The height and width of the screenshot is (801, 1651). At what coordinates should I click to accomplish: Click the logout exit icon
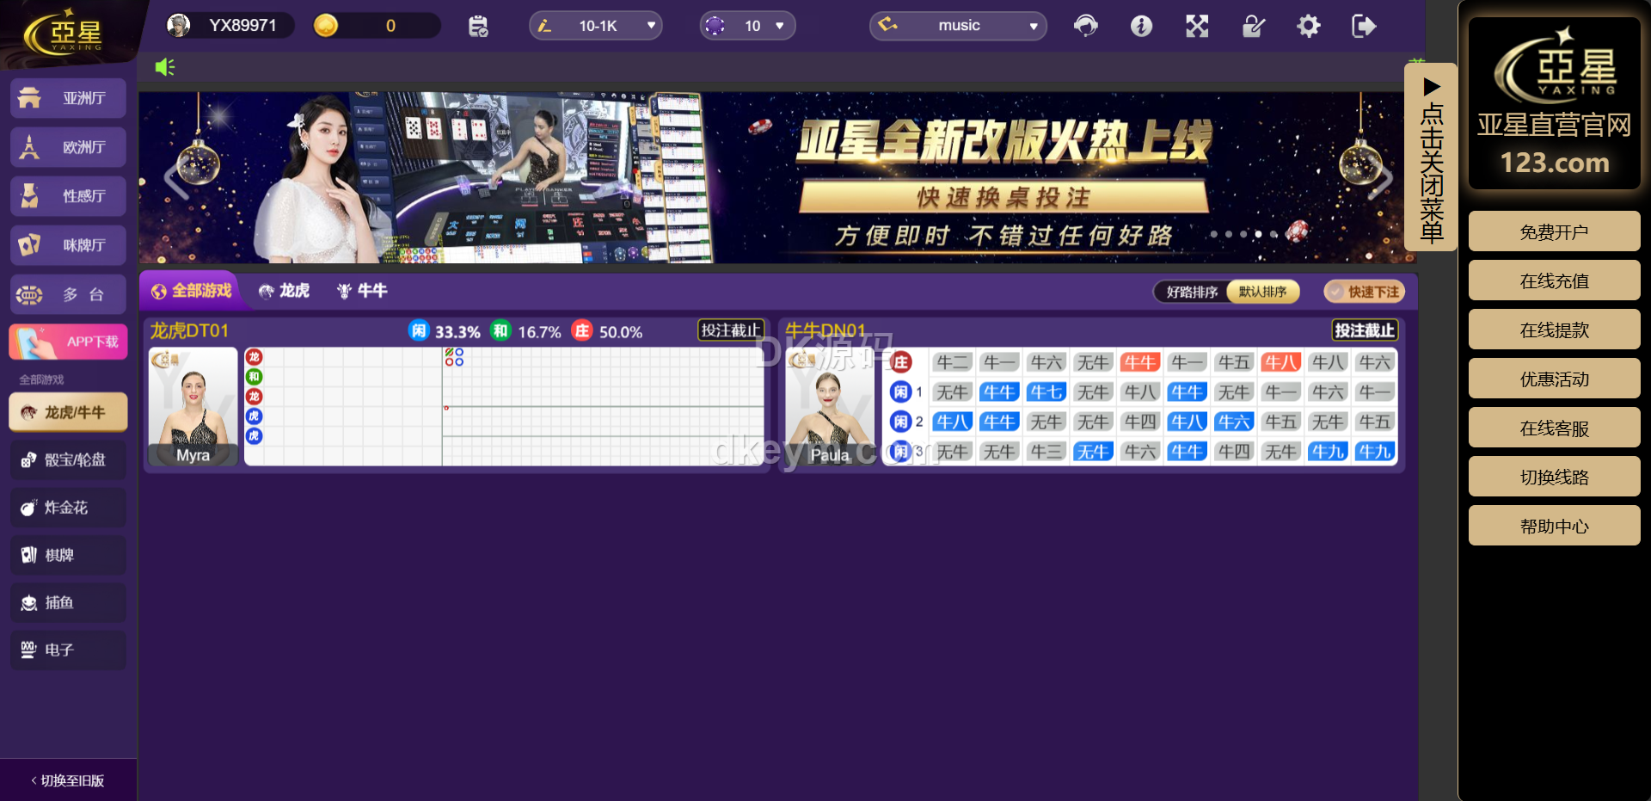pos(1364,26)
